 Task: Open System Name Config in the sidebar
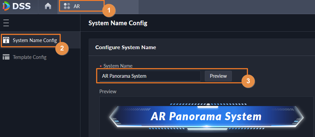click(34, 40)
